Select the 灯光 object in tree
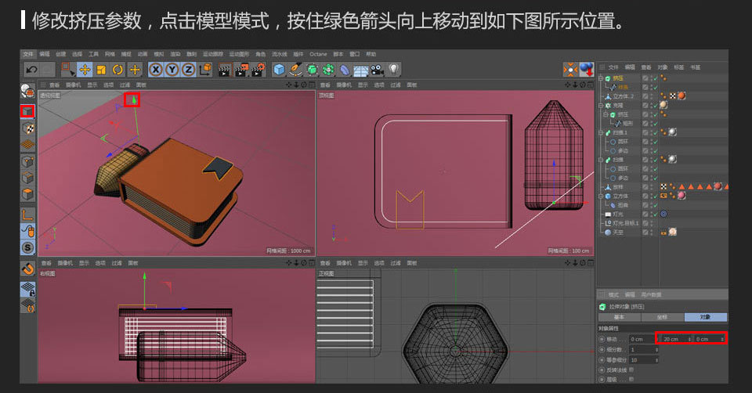The height and width of the screenshot is (393, 752). pos(618,215)
